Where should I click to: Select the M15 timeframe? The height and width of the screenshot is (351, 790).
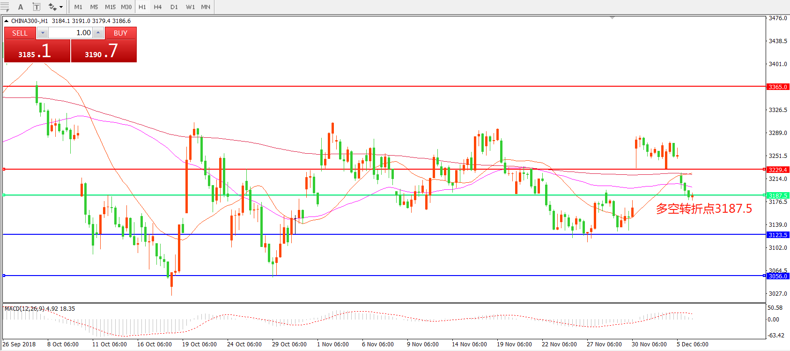coord(110,7)
